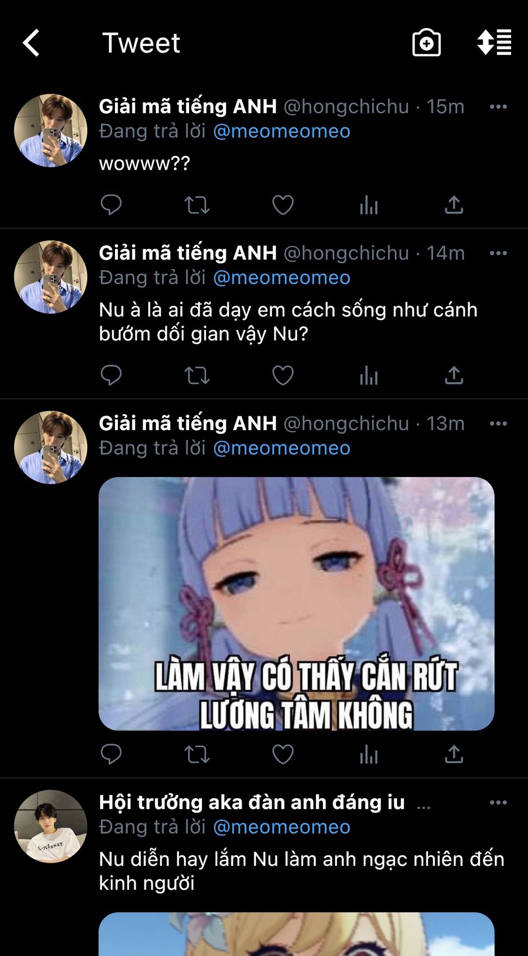Open @meomeomeo mention in Hội trưởng's reply
The height and width of the screenshot is (956, 528).
point(282,827)
